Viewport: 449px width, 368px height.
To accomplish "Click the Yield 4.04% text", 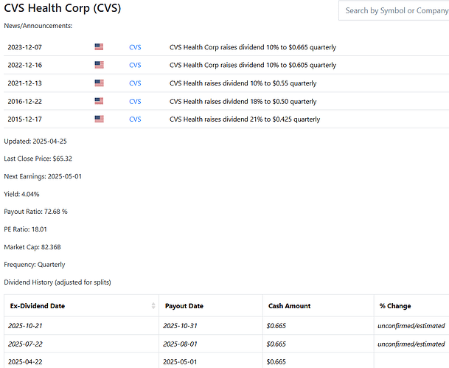I will 21,194.
